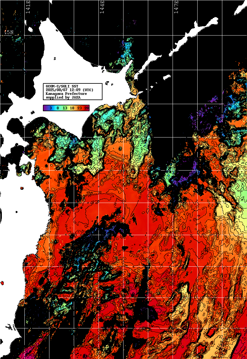Viewport: 247px width, 359px height.
Task: Click the "GCOM-C/SGLI SST" title text
Action: [x=62, y=86]
